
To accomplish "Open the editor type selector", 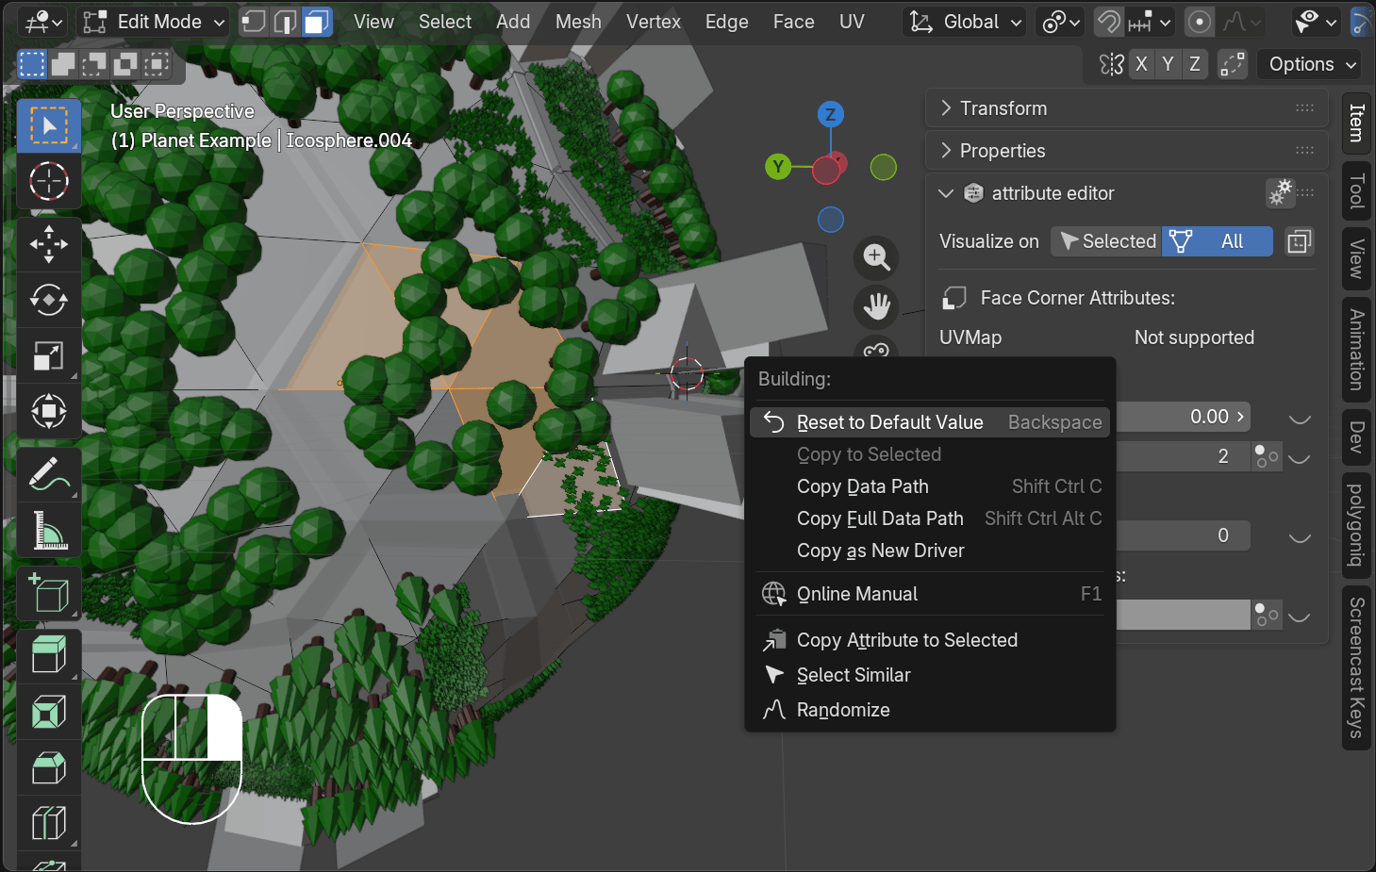I will click(43, 22).
